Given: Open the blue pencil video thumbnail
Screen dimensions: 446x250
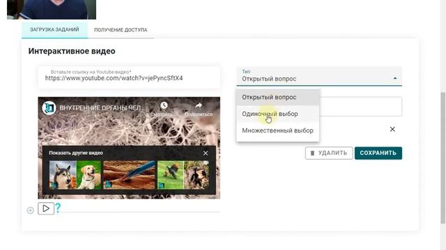Looking at the screenshot, I should [x=129, y=175].
